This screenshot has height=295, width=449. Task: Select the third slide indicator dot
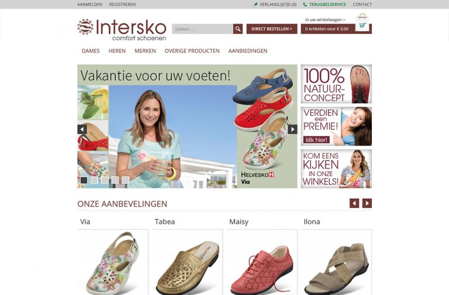105,180
